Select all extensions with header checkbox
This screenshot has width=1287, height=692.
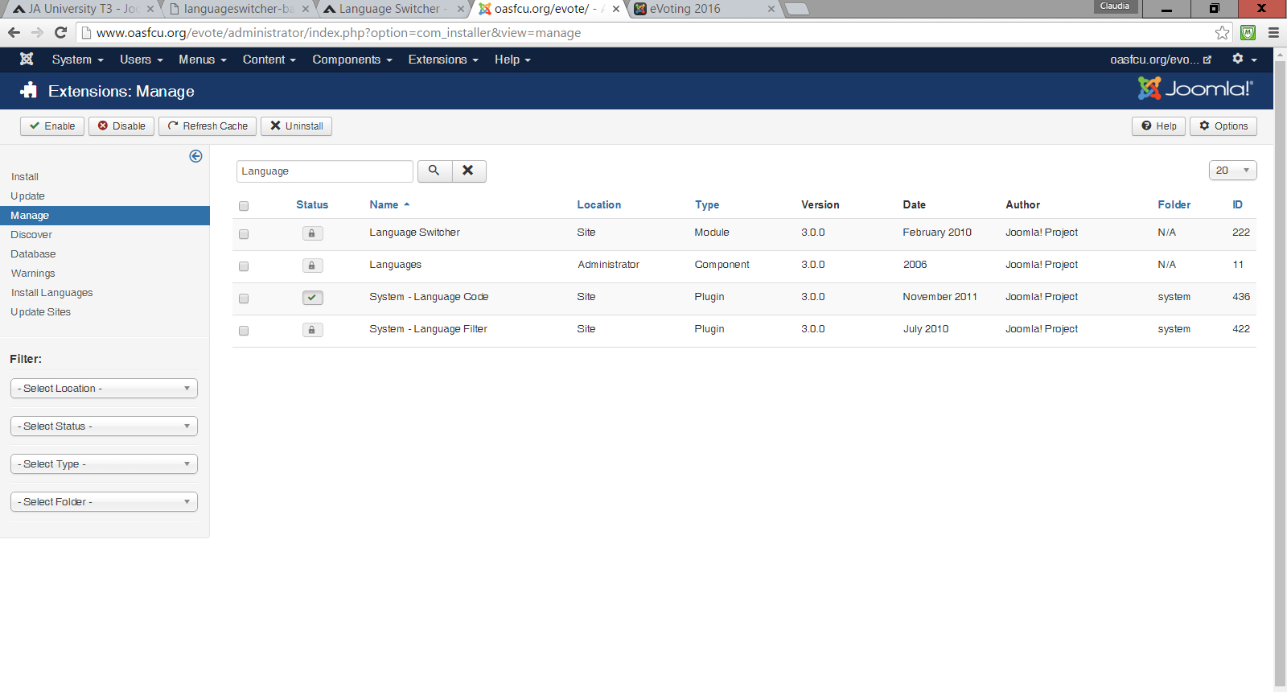pyautogui.click(x=244, y=206)
